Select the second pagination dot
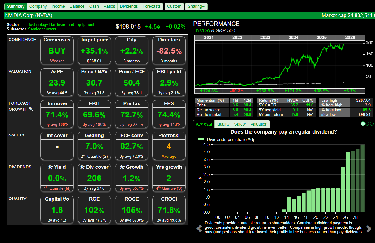 367,124
